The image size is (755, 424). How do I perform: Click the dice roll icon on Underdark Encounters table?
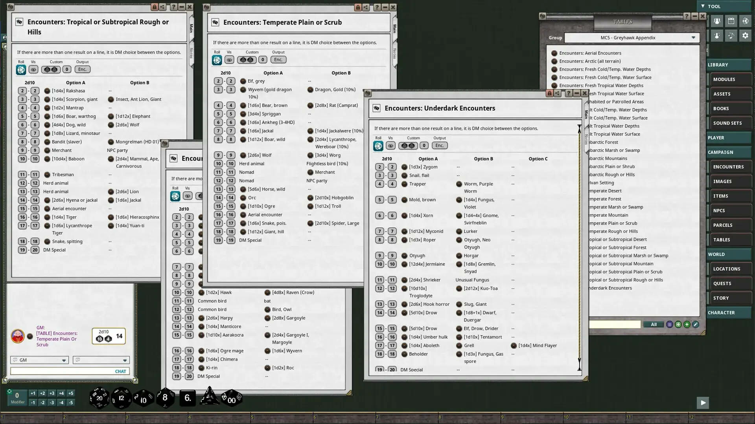click(x=378, y=145)
